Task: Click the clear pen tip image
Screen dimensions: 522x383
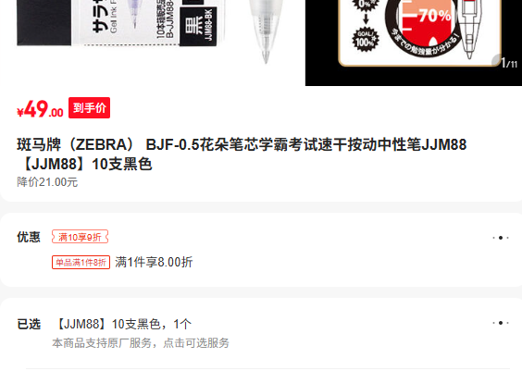Action: click(266, 31)
